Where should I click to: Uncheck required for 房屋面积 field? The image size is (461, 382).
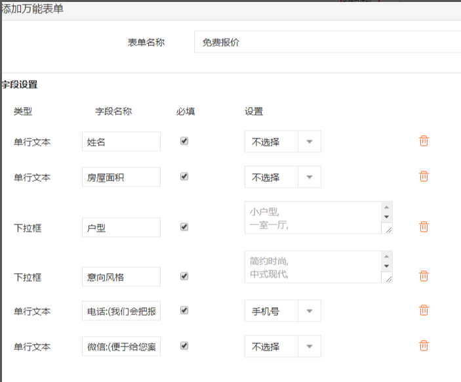coord(184,177)
